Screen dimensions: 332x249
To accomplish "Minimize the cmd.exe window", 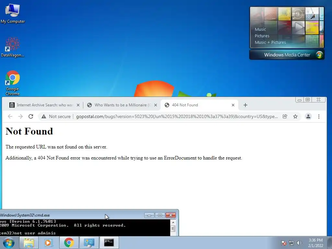I will click(x=149, y=215).
